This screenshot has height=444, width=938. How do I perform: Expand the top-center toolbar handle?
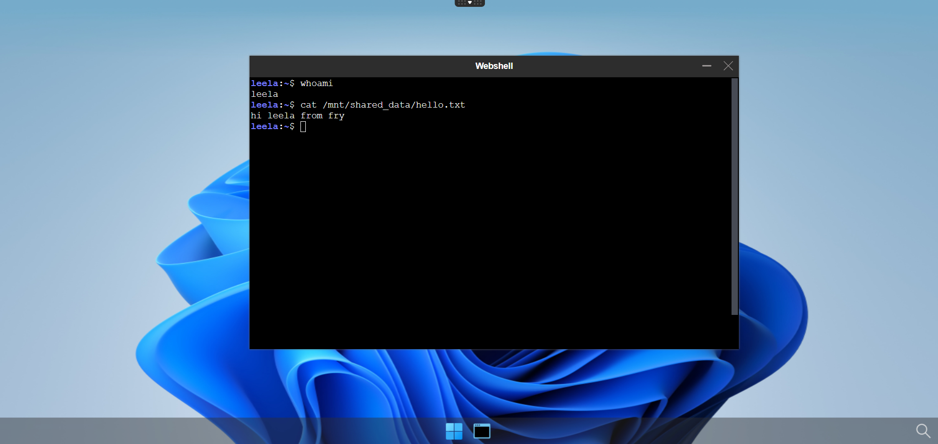click(x=470, y=3)
